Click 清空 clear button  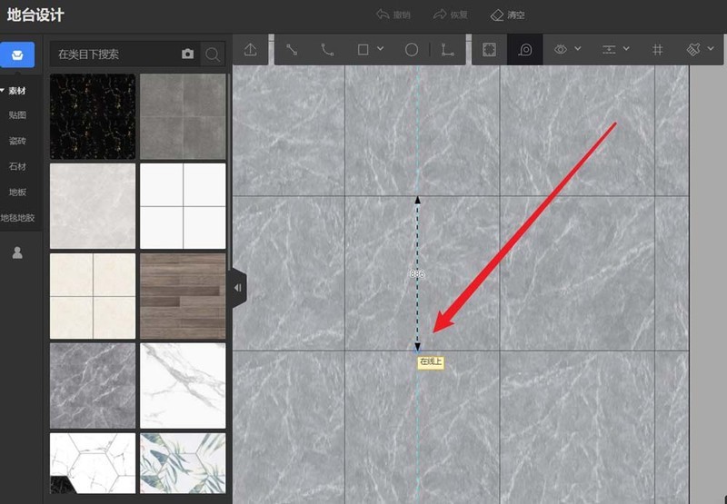click(508, 15)
